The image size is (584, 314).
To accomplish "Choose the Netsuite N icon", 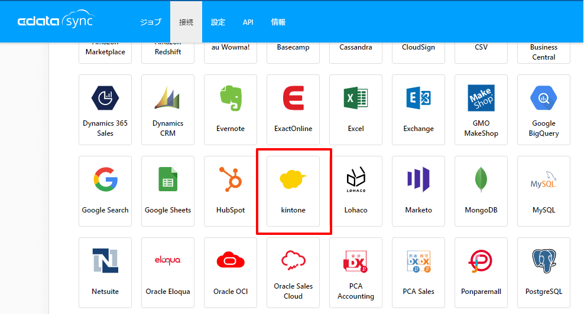I will (x=105, y=261).
